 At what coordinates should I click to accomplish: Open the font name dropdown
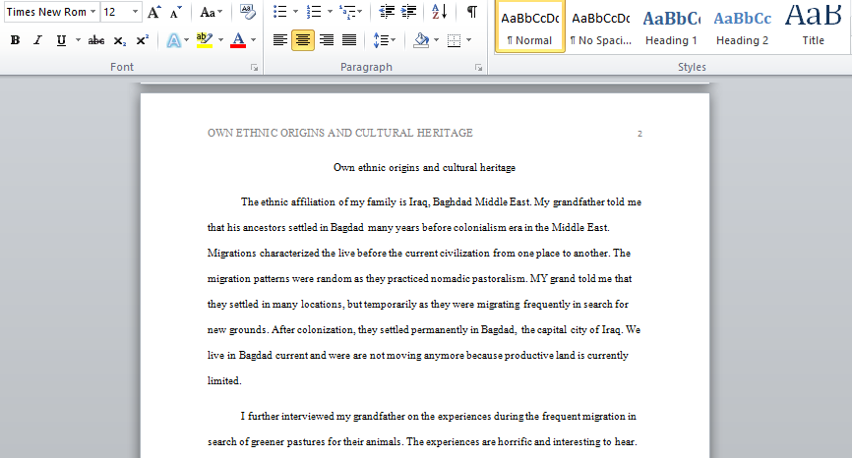coord(92,12)
